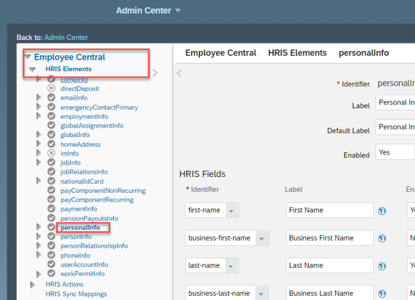Click the check icon beside payComponentRecurring
This screenshot has width=415, height=300.
coord(52,199)
